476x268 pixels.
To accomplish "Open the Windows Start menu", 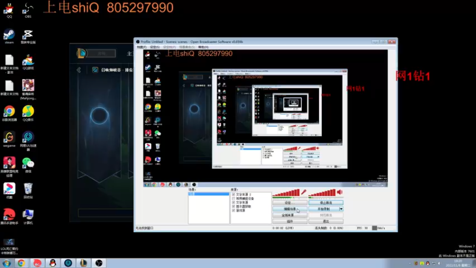I will pos(7,263).
